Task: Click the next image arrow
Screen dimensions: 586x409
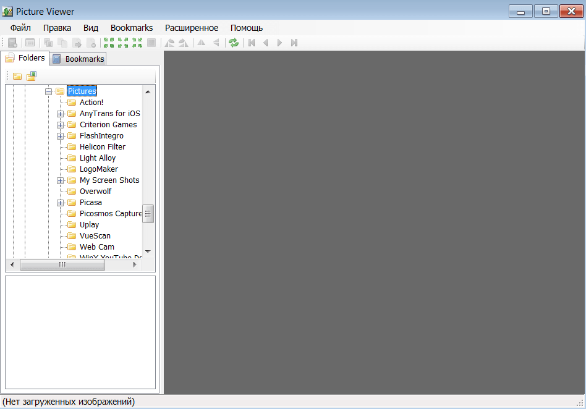Action: point(279,43)
